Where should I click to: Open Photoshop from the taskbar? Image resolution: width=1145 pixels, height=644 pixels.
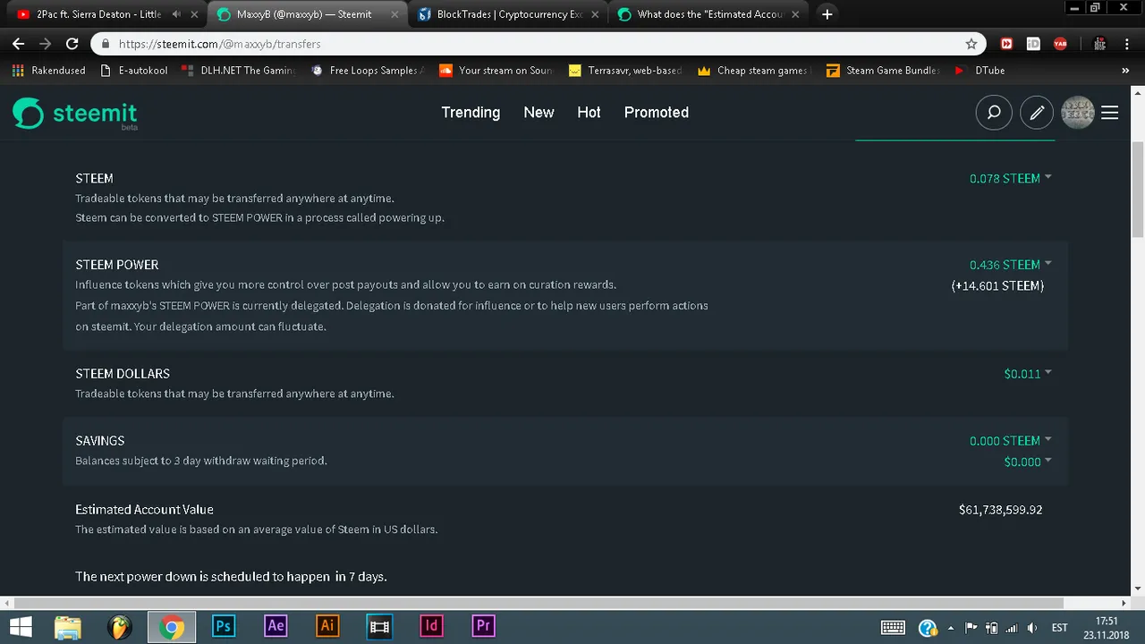(224, 626)
